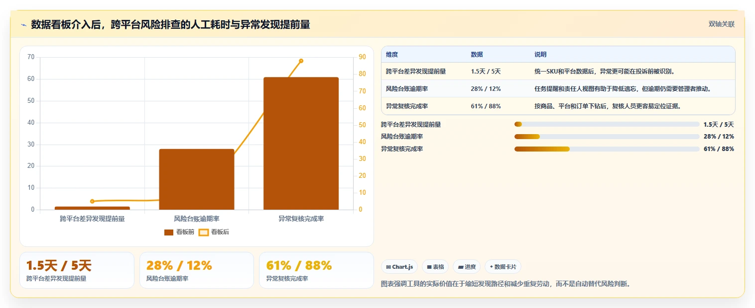The height and width of the screenshot is (308, 755).
Task: Click the footer note starting 图表强调工具
Action: (x=505, y=284)
